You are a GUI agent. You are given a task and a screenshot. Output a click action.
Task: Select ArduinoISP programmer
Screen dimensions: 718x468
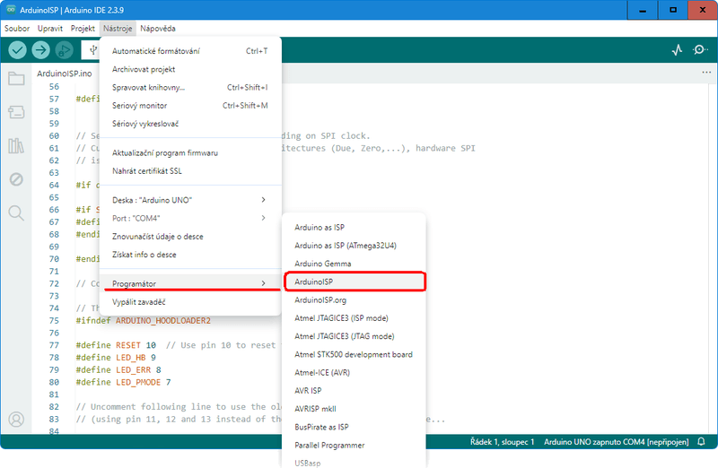point(354,282)
